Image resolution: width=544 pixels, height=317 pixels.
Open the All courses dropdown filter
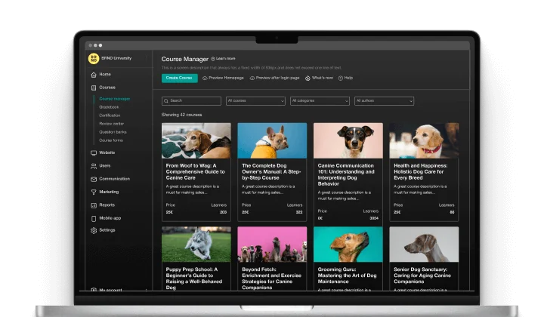click(255, 100)
